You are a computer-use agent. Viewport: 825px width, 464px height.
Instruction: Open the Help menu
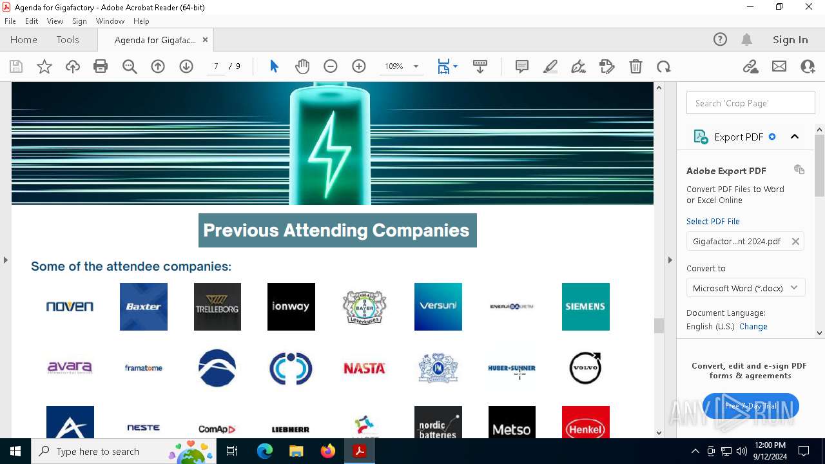click(141, 21)
